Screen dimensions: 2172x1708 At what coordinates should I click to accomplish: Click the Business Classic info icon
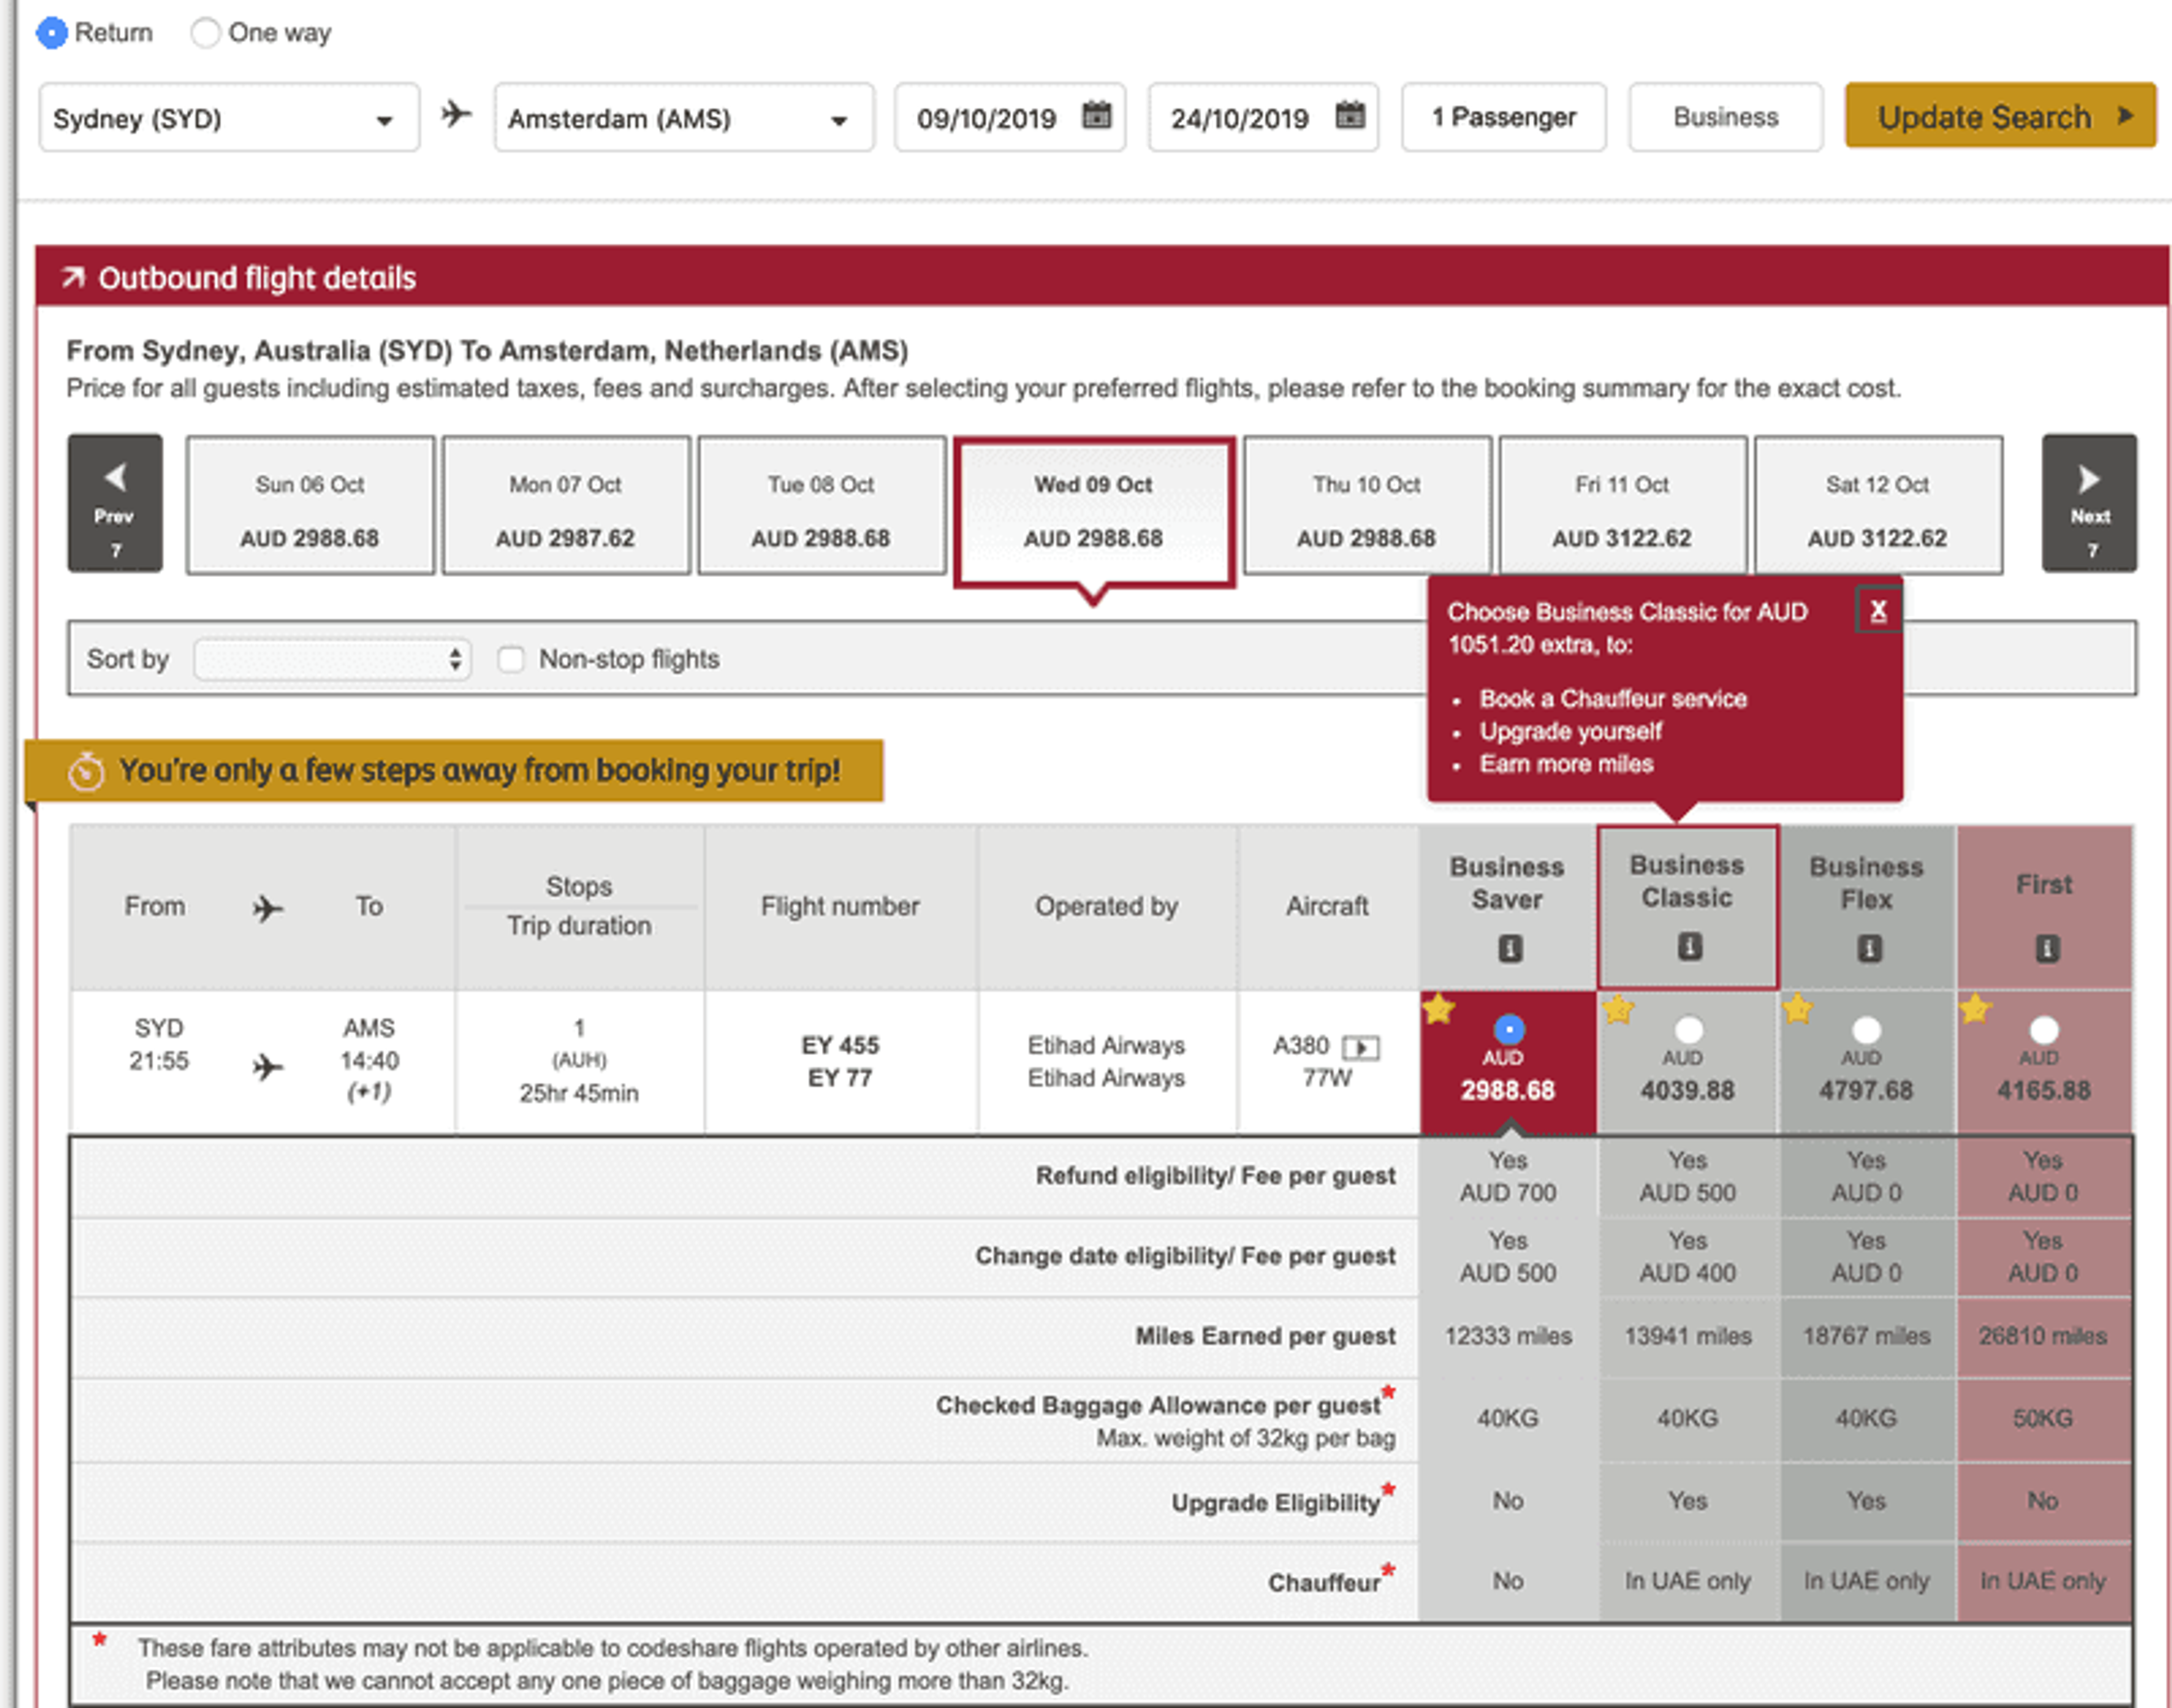(x=1688, y=946)
